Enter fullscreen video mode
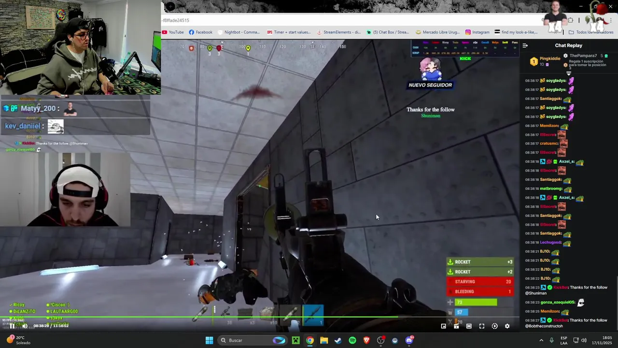 tap(482, 326)
